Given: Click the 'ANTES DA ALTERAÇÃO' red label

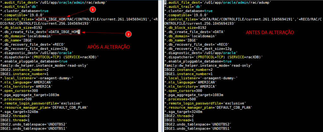Looking at the screenshot, I should tap(270, 33).
